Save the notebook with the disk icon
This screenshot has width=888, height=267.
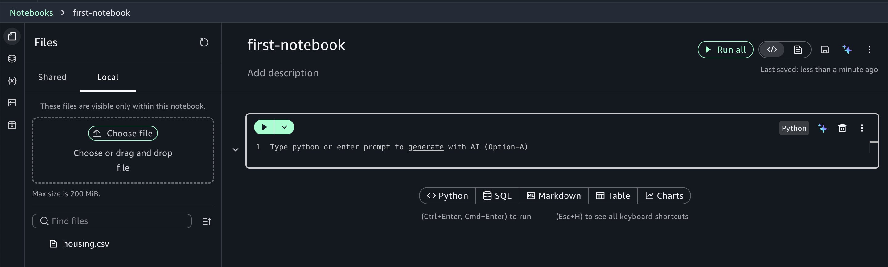tap(825, 50)
